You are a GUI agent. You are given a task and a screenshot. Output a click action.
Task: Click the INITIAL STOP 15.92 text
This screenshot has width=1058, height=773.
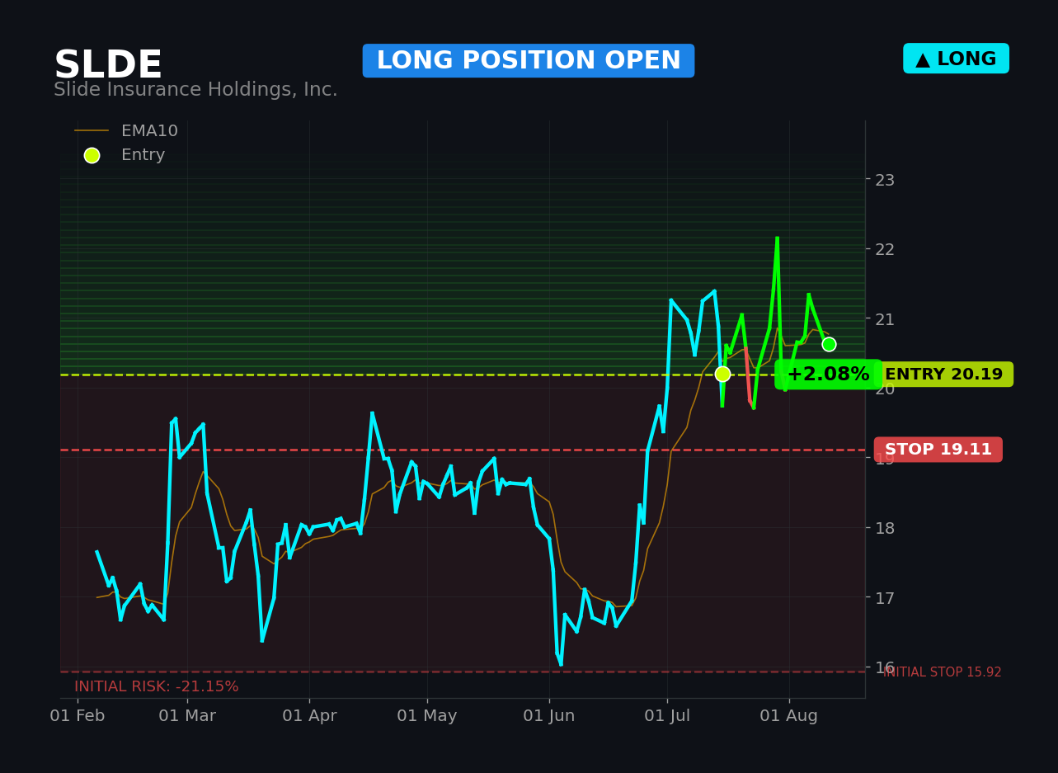click(942, 672)
